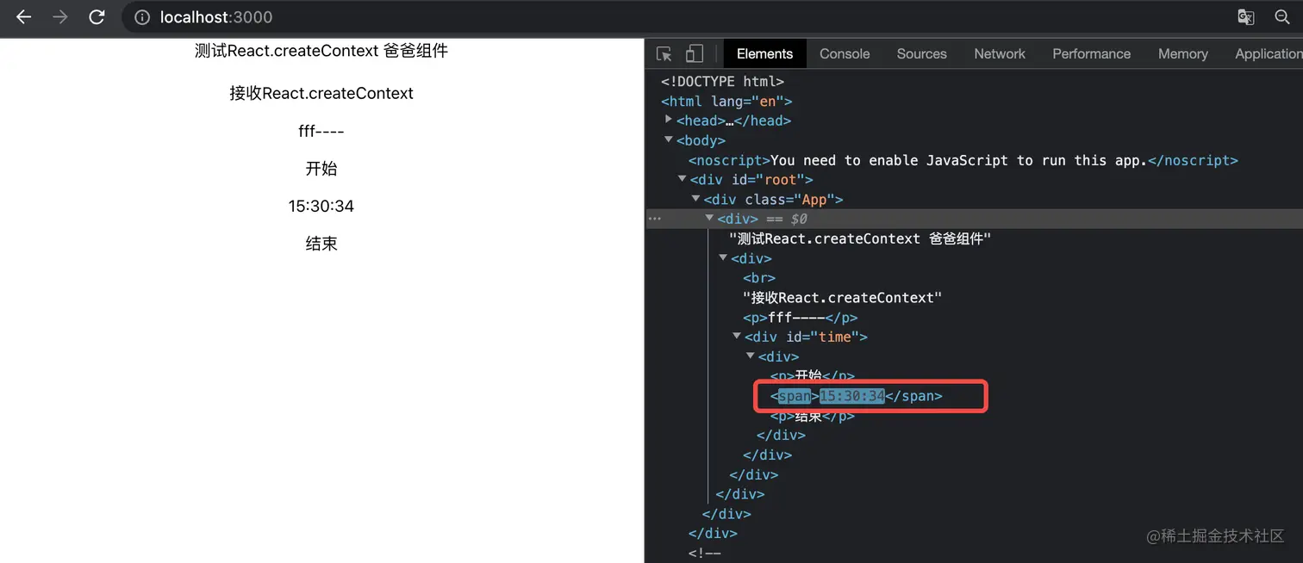This screenshot has height=563, width=1303.
Task: Click the zoom magnifier icon in address bar
Action: pyautogui.click(x=1282, y=17)
